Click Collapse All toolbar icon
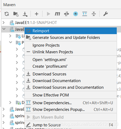 (x=94, y=14)
